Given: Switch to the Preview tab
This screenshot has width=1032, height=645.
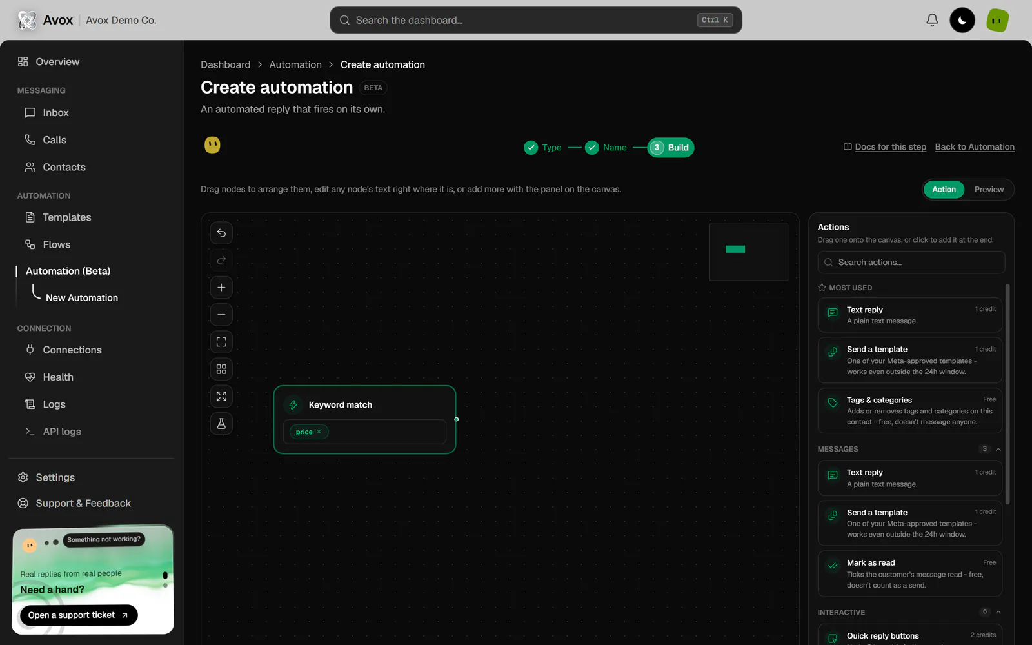Looking at the screenshot, I should (x=989, y=189).
